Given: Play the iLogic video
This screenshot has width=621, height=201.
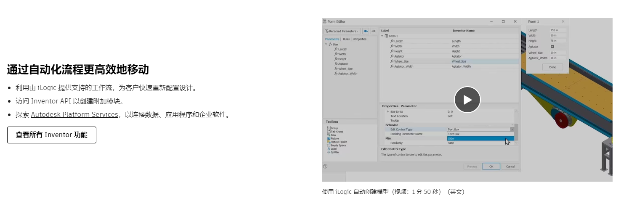Looking at the screenshot, I should pos(467,100).
